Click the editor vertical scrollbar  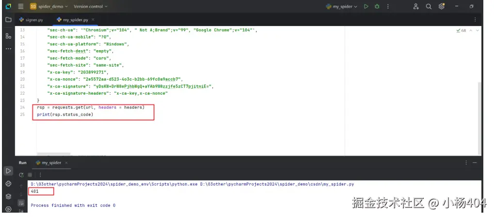pos(479,118)
